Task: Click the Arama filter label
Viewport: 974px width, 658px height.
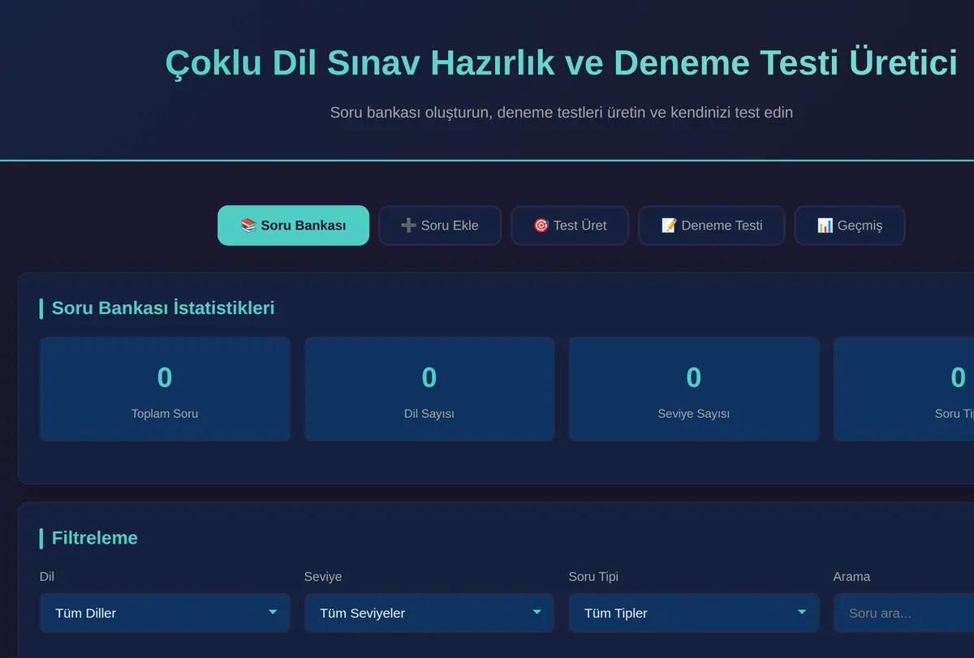Action: click(x=851, y=576)
